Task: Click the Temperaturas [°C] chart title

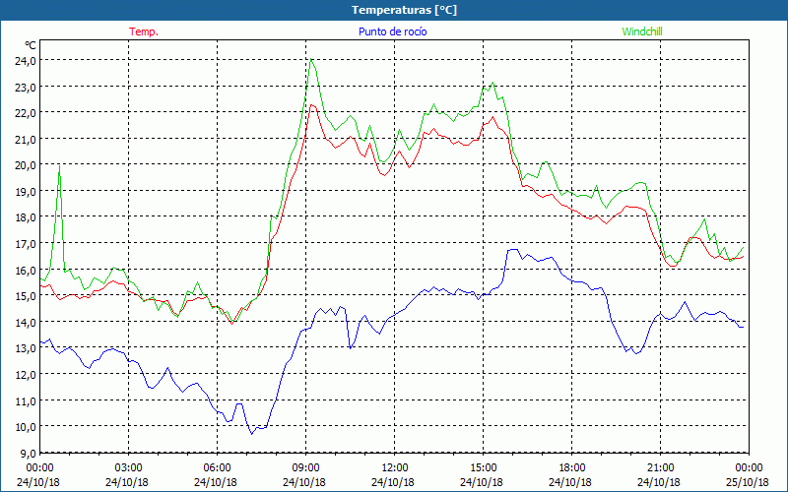Action: click(404, 10)
